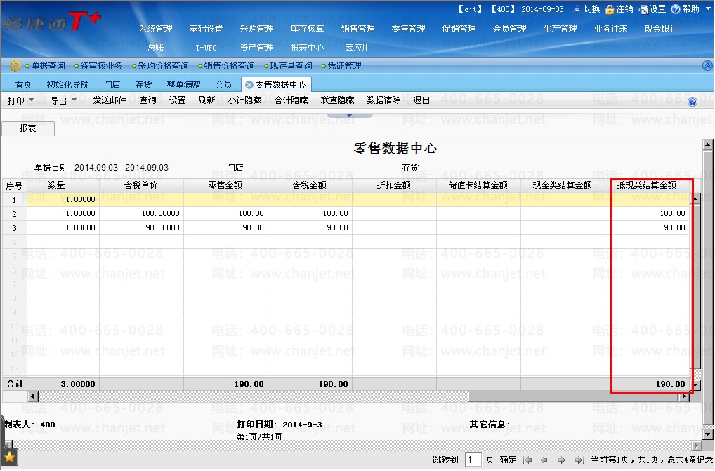Image resolution: width=715 pixels, height=471 pixels.
Task: Go to the next page arrow
Action: pyautogui.click(x=562, y=460)
